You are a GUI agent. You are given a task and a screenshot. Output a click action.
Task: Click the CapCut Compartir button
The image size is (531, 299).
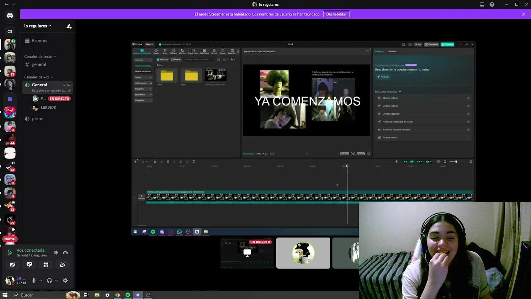[431, 44]
